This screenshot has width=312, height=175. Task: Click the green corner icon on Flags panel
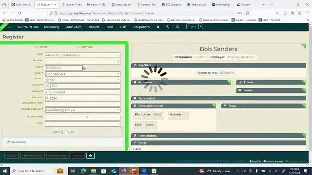[304, 105]
